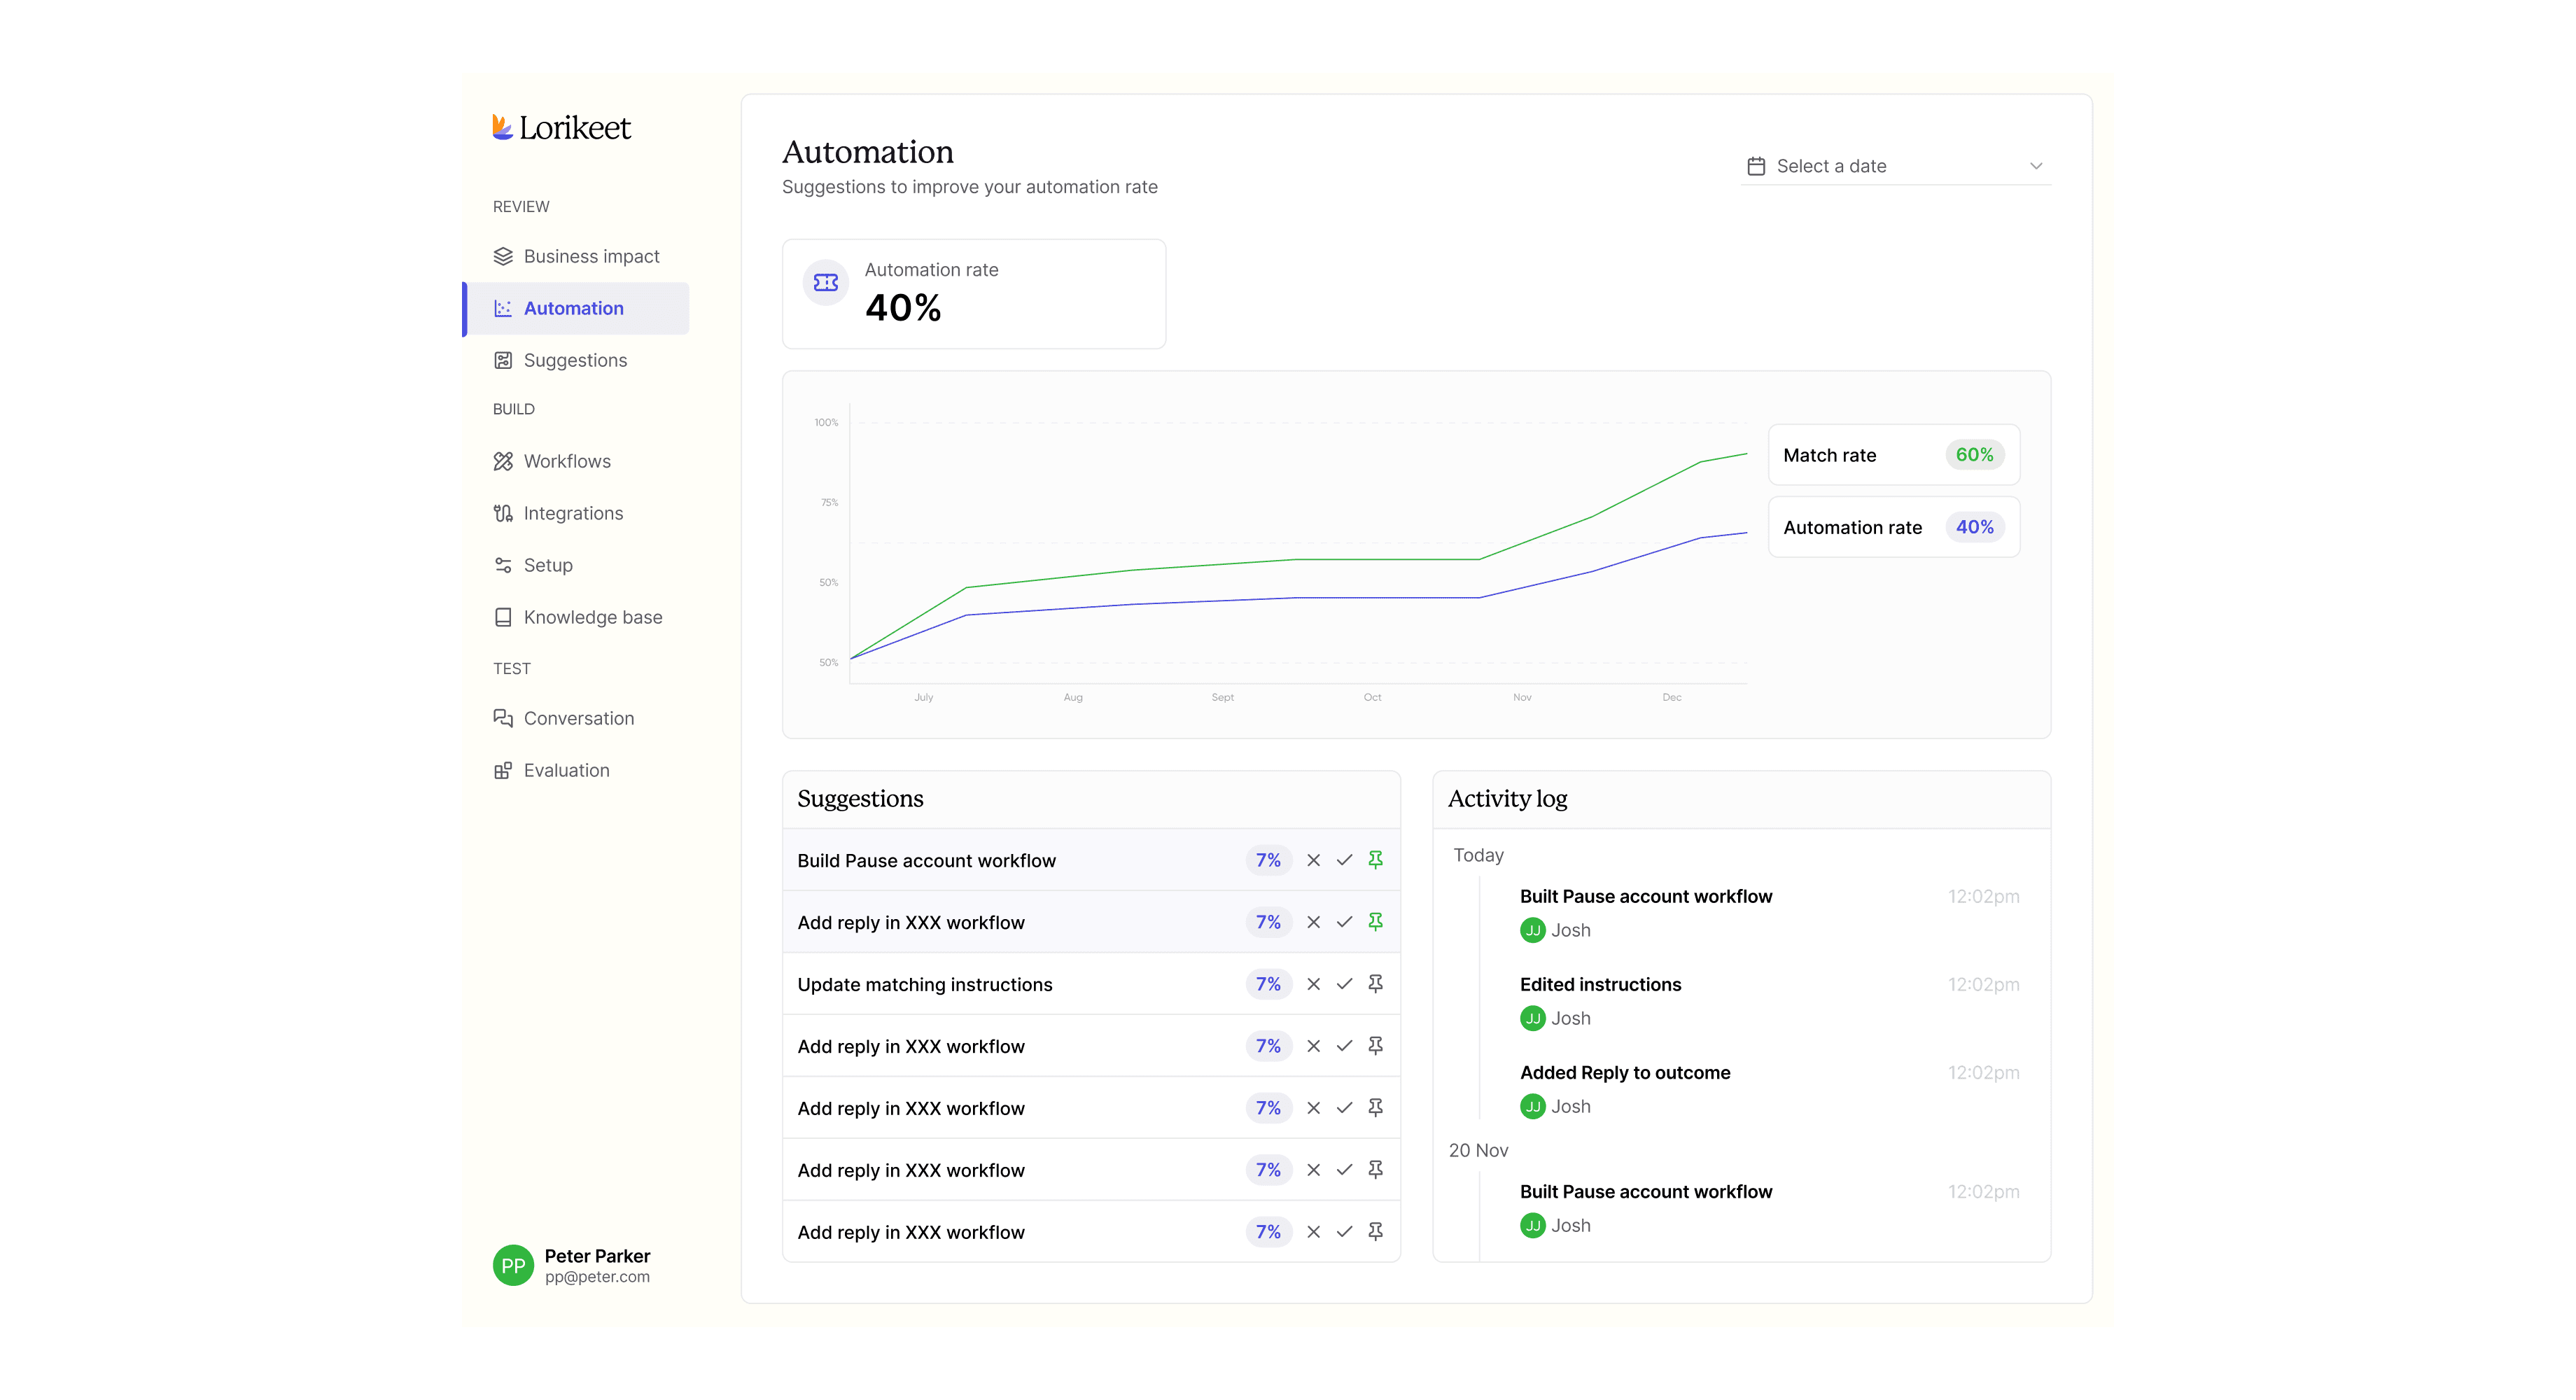Dismiss the Build Pause account workflow suggestion

(x=1313, y=860)
